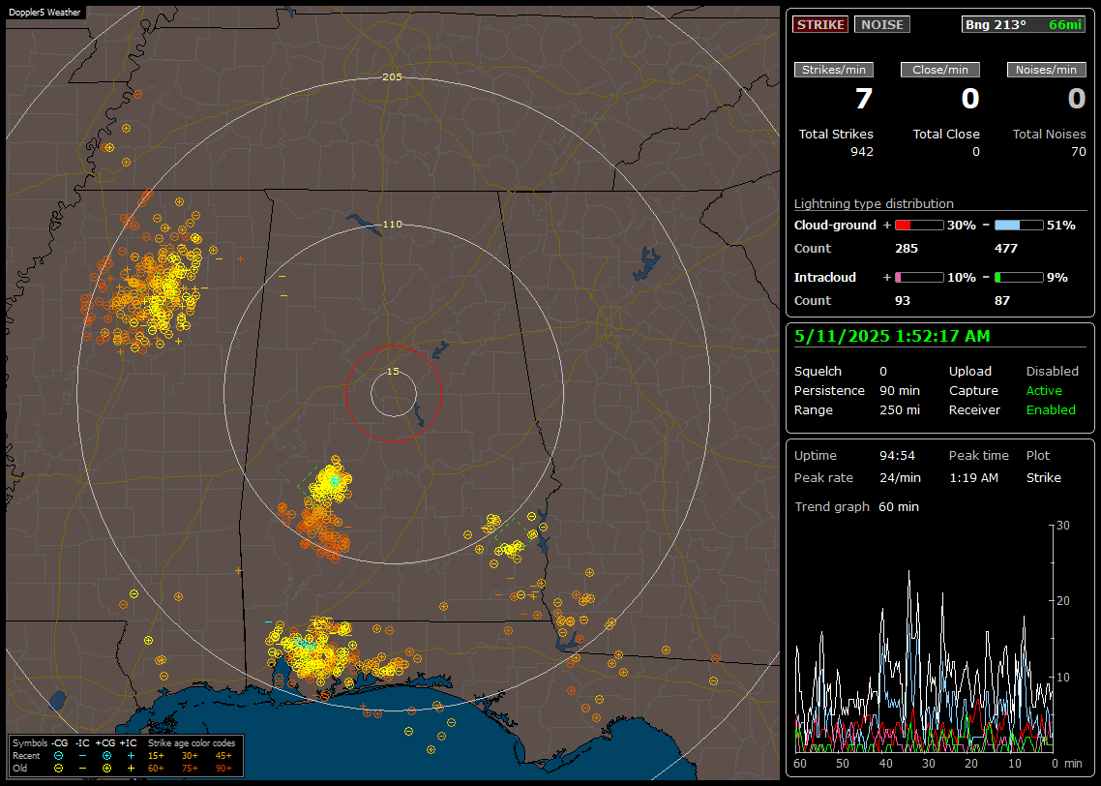1101x786 pixels.
Task: Click the 110 range ring label
Action: coord(392,224)
